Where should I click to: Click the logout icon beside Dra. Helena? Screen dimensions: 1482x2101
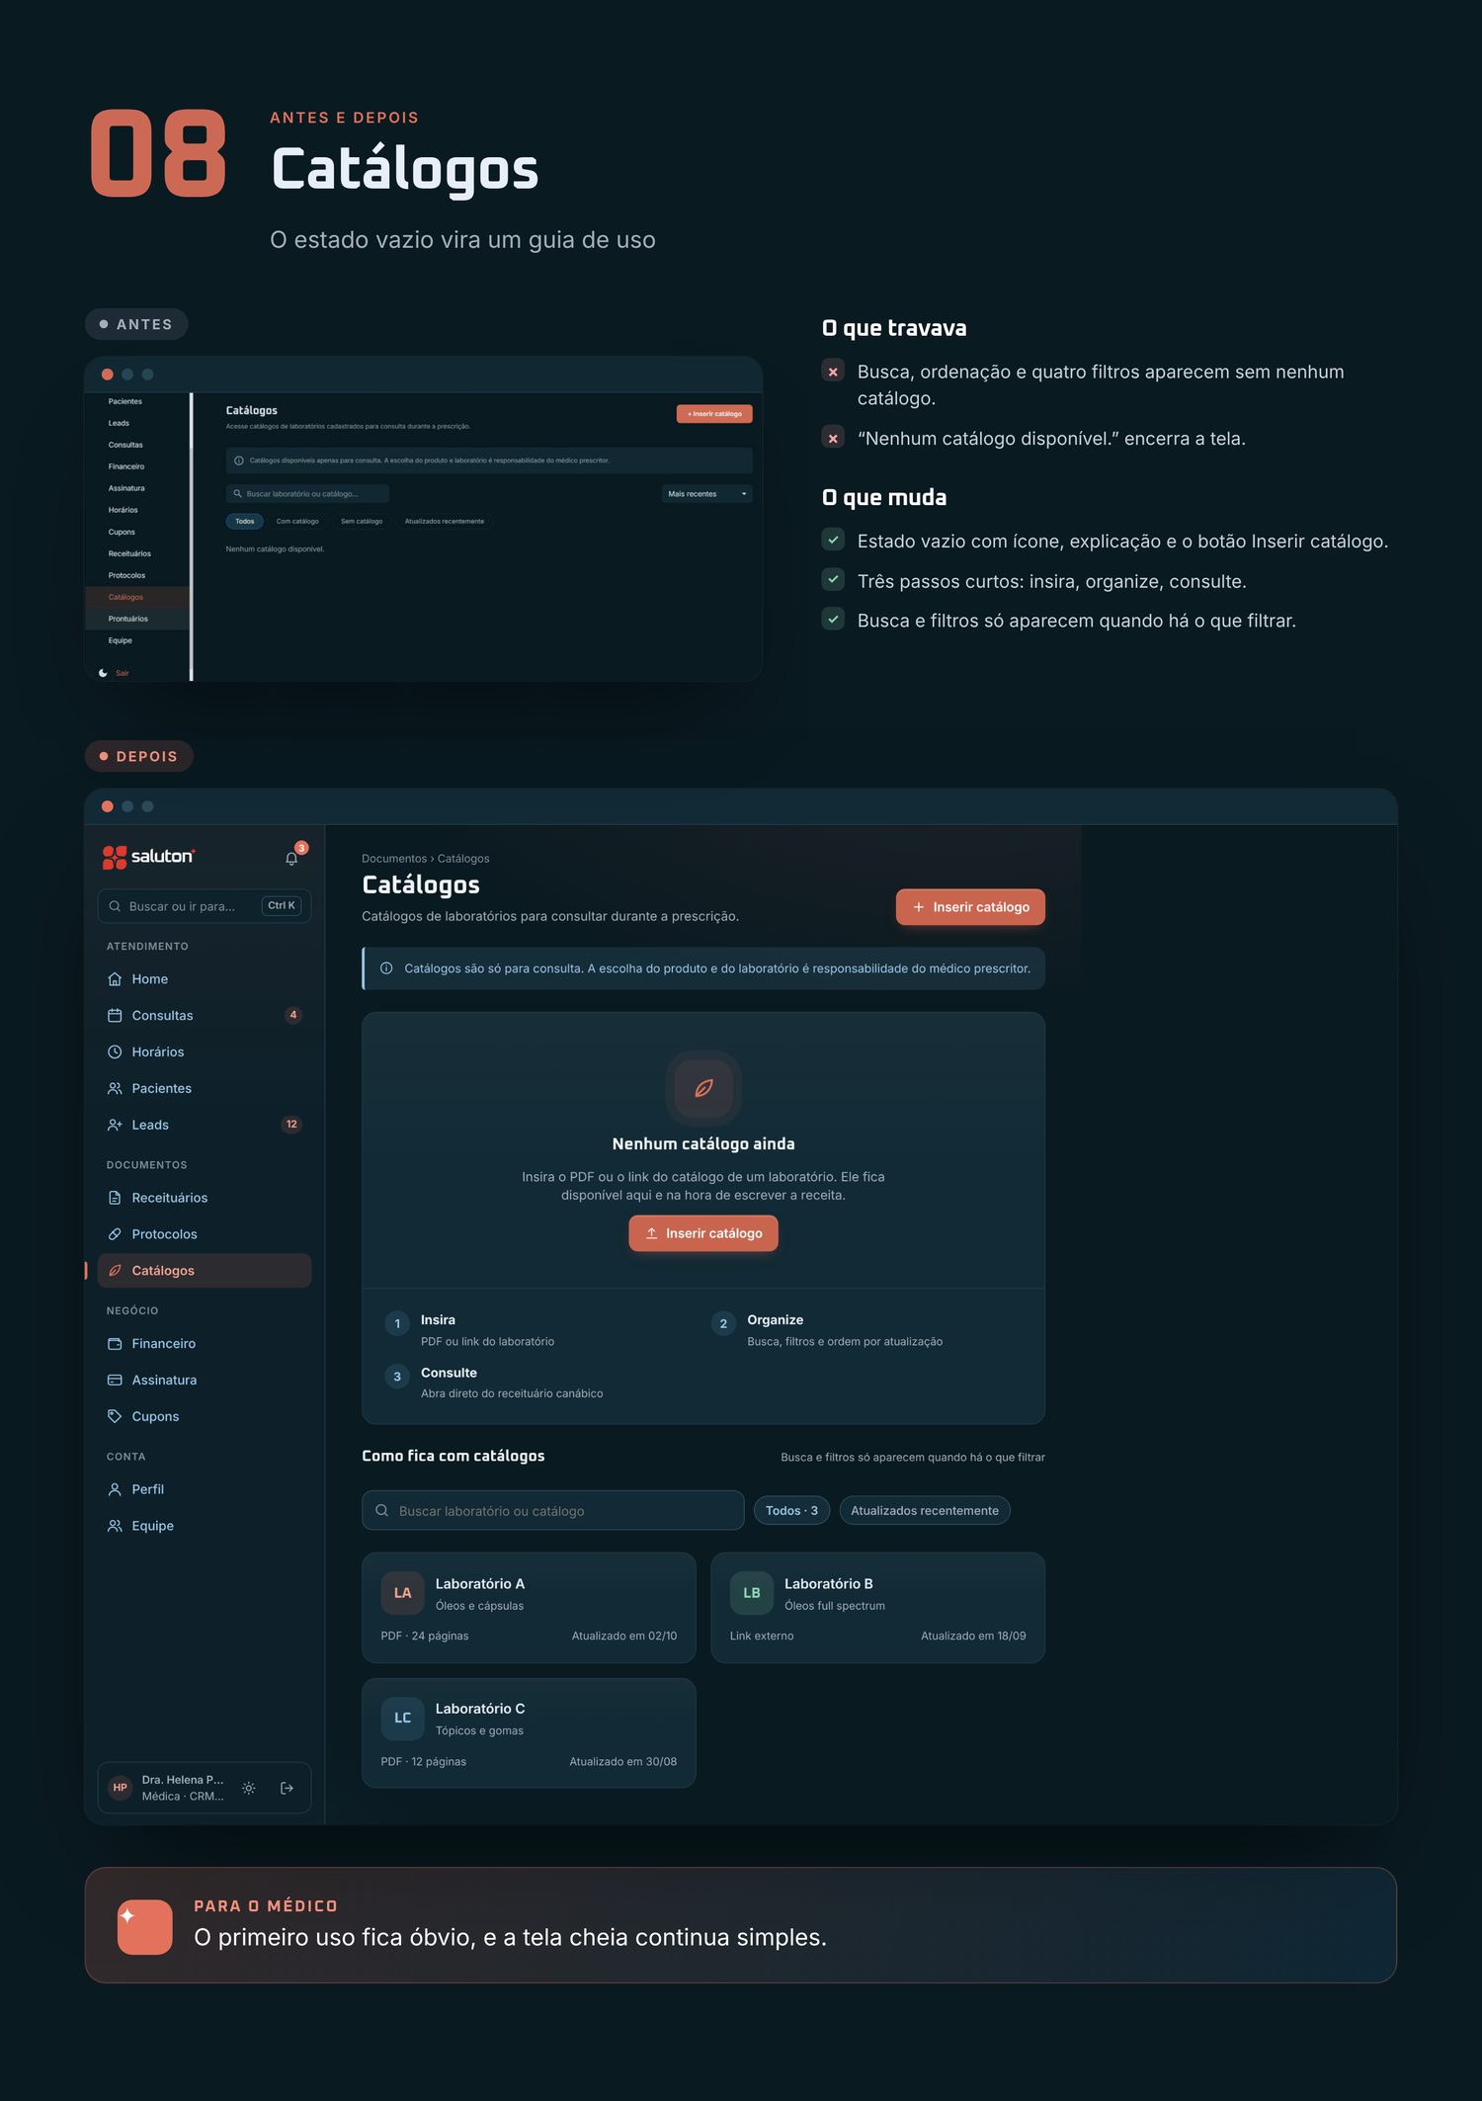[287, 1788]
